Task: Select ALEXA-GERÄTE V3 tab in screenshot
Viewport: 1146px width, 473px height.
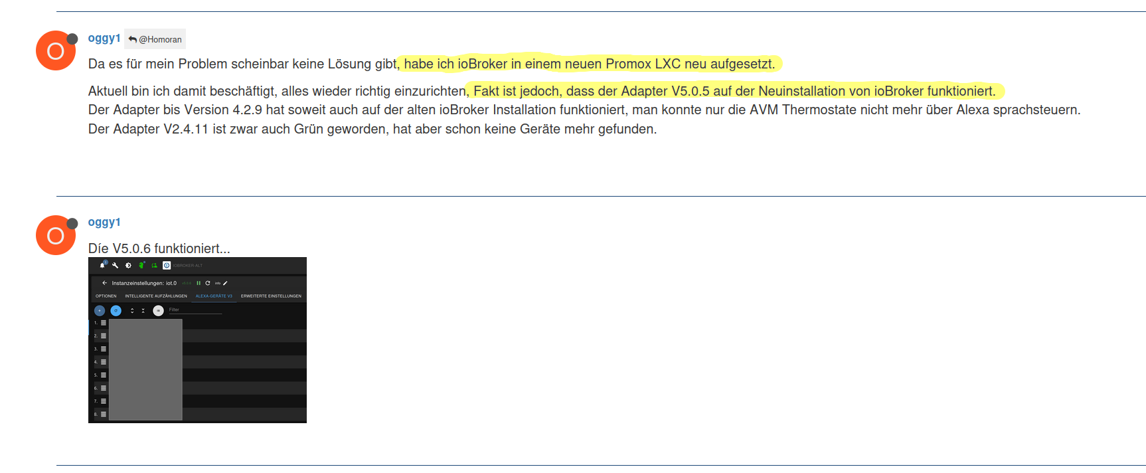Action: pos(214,296)
